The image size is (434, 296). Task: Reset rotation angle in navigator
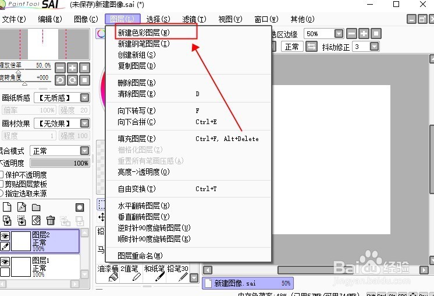click(85, 80)
